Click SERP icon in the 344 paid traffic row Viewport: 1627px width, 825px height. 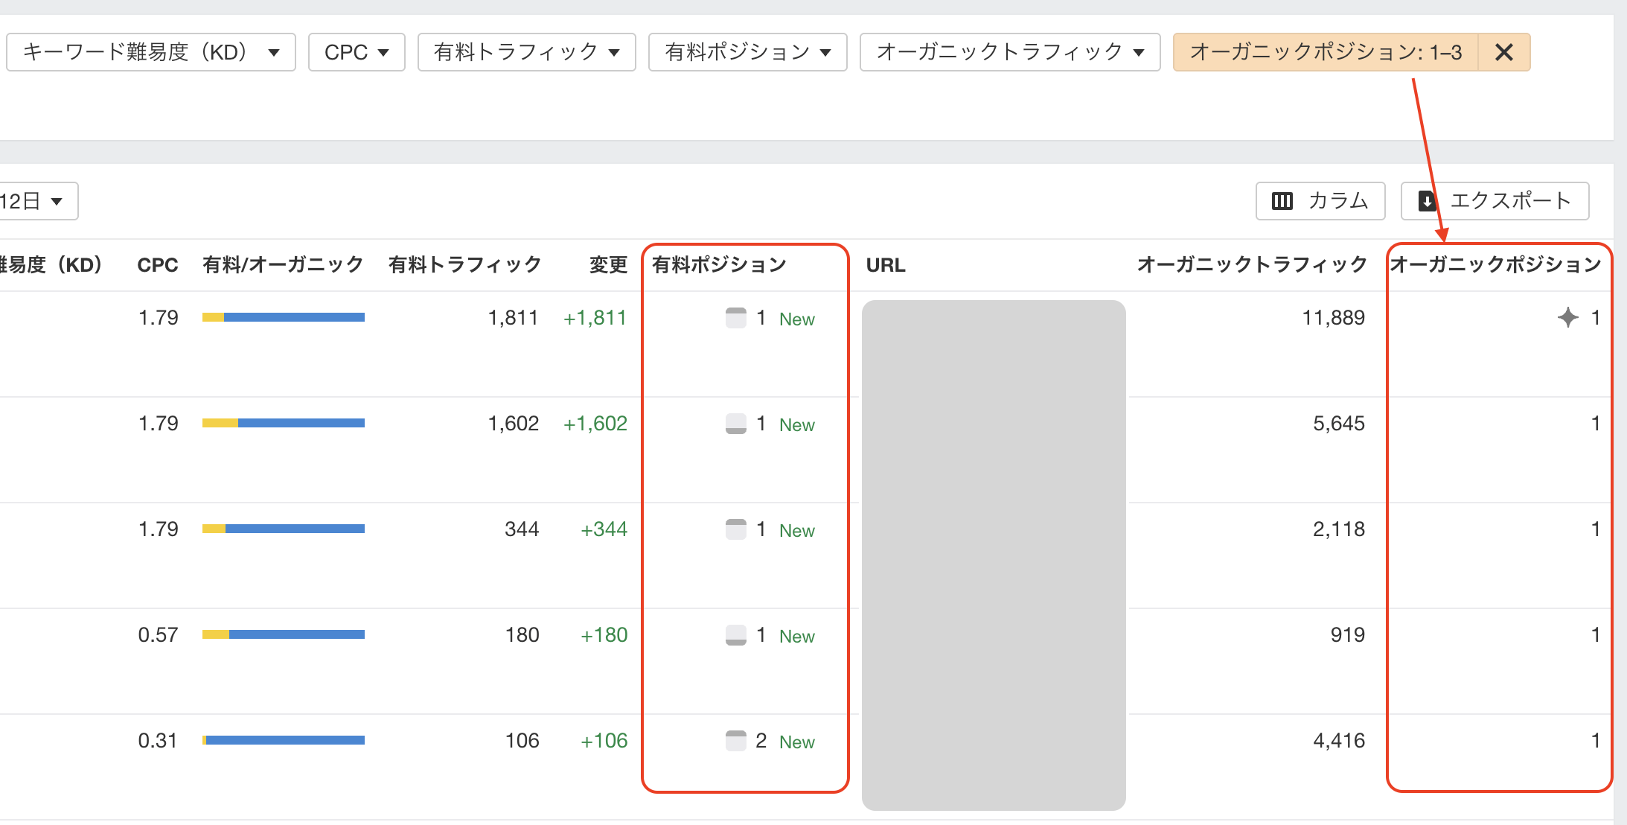tap(735, 529)
